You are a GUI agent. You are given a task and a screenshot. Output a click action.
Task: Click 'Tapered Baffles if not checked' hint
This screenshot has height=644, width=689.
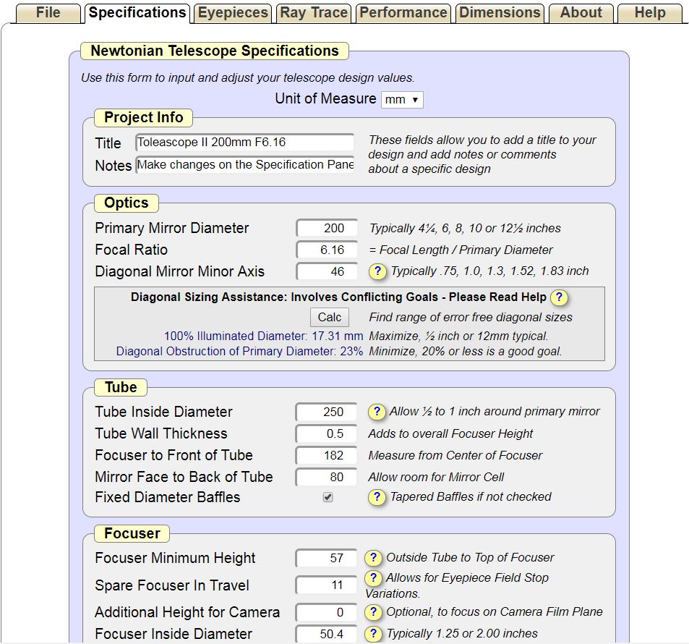pos(471,496)
